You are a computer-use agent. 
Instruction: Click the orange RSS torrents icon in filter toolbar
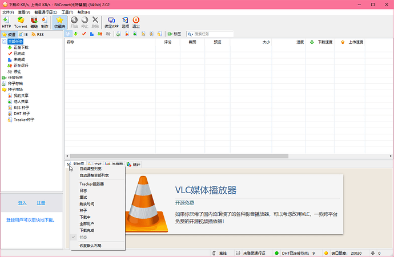(143, 34)
